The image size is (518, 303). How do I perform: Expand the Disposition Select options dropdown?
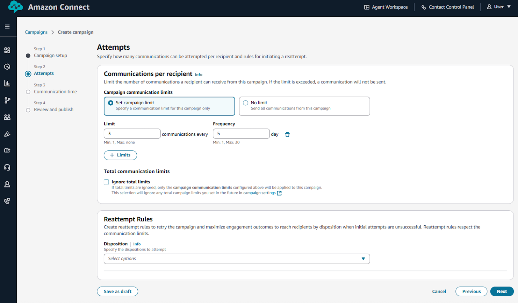point(237,259)
